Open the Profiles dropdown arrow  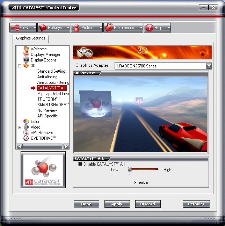101,28
